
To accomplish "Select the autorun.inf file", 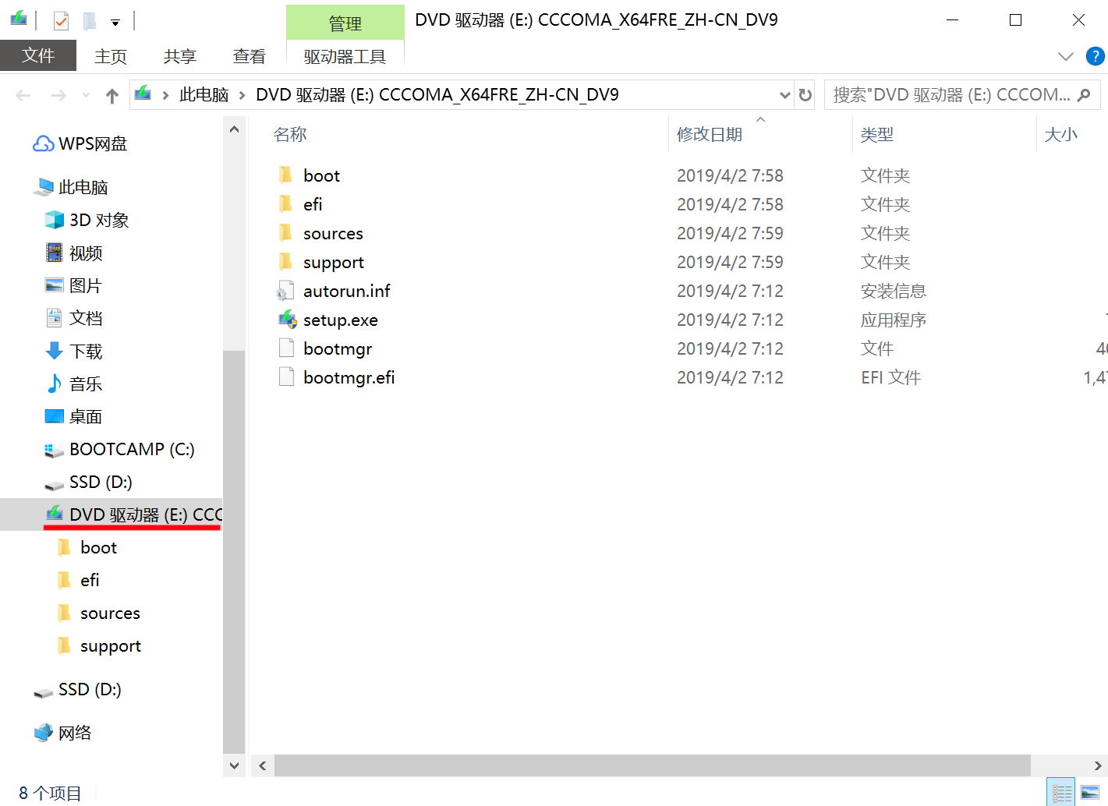I will pos(347,291).
